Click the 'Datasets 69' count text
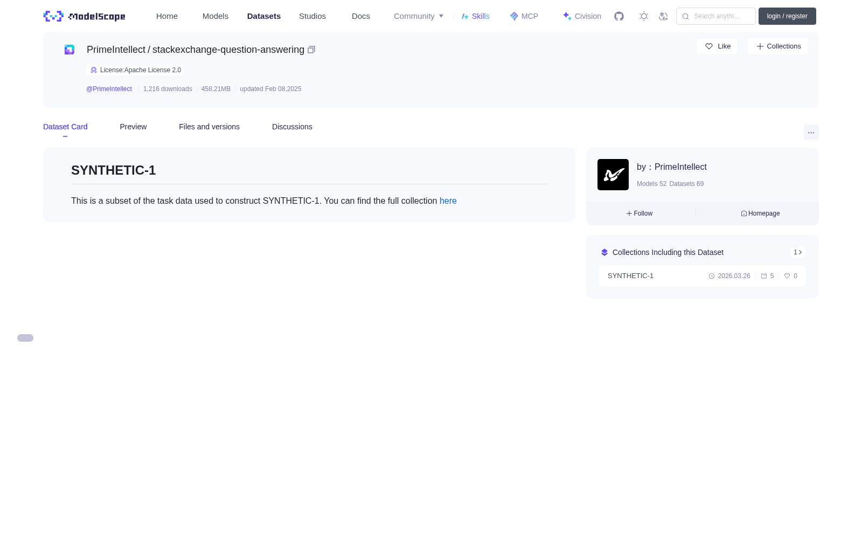Viewport: 862px width, 539px height. click(686, 184)
